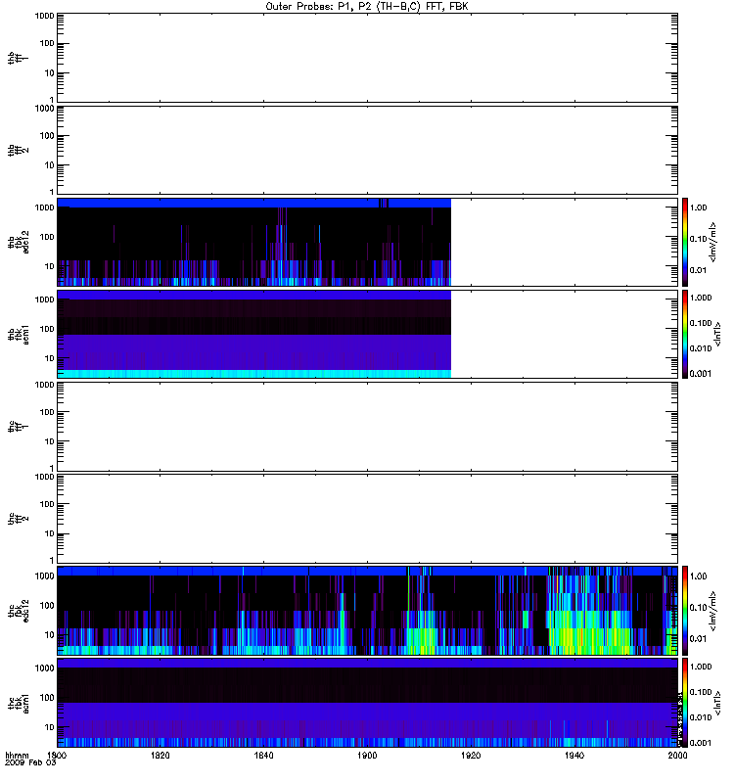Viewport: 734px width, 783px height.
Task: Click the plot title "Outer Probes: P1, P2 (TH-B,C) FFT, FBK"
Action: pyautogui.click(x=367, y=6)
